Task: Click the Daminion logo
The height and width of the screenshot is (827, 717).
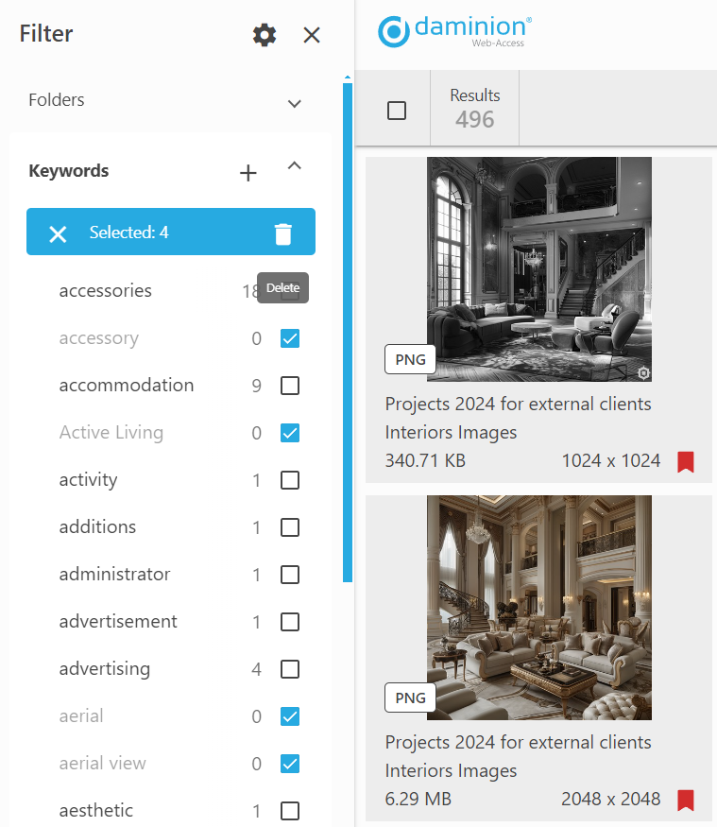Action: [454, 31]
